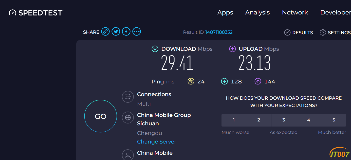Viewport: 351px width, 160px height.
Task: Click the idle ping value 24
Action: pyautogui.click(x=201, y=81)
